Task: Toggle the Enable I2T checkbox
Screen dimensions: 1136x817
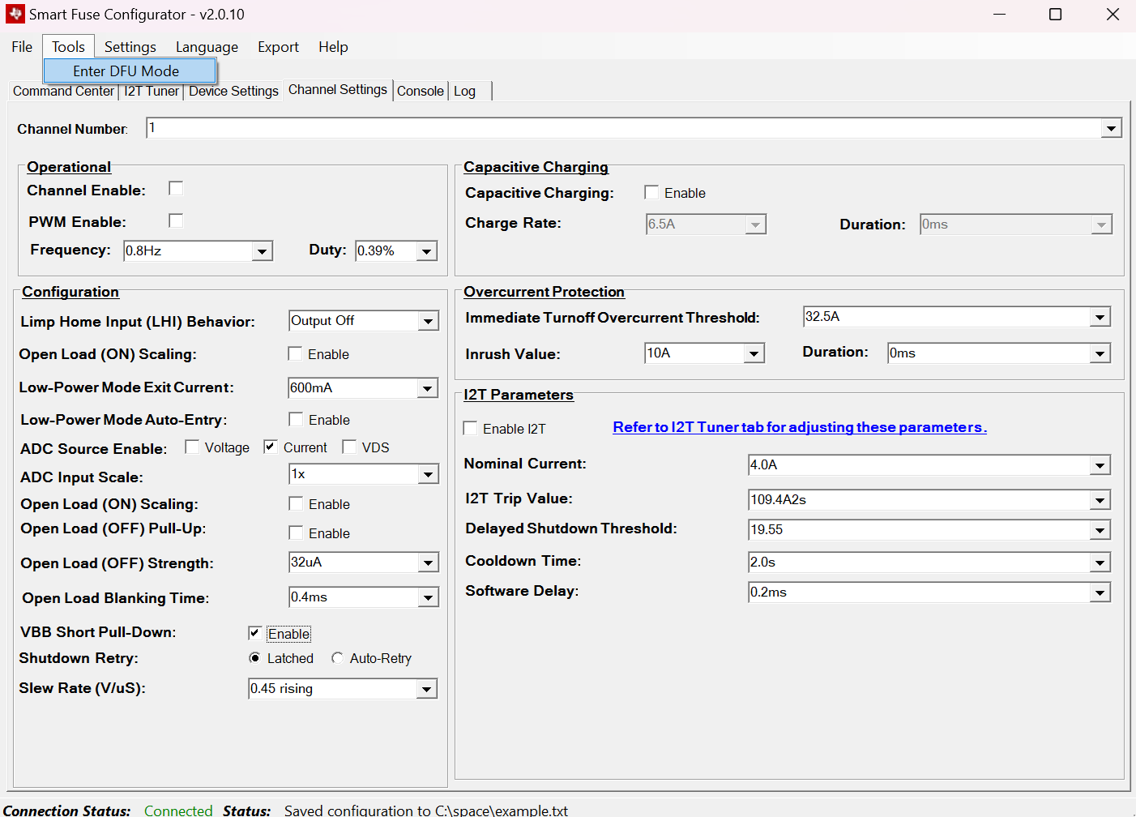Action: (x=470, y=428)
